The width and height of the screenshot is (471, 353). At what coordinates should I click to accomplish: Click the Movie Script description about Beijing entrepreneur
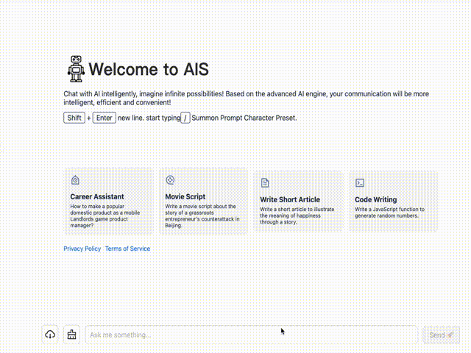[202, 215]
